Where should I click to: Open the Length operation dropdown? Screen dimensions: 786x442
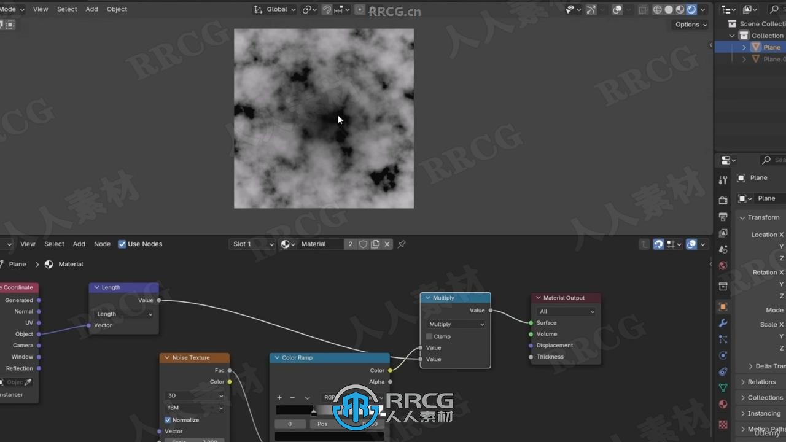tap(124, 314)
